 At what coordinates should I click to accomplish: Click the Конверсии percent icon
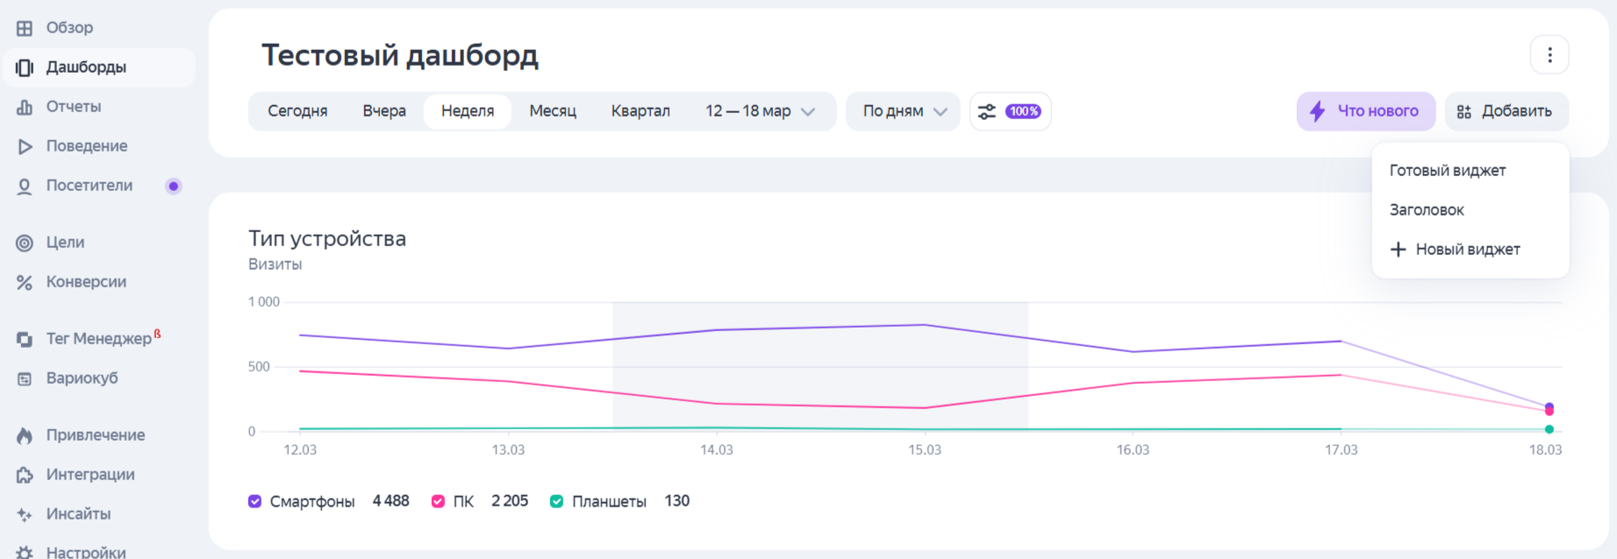(x=25, y=282)
